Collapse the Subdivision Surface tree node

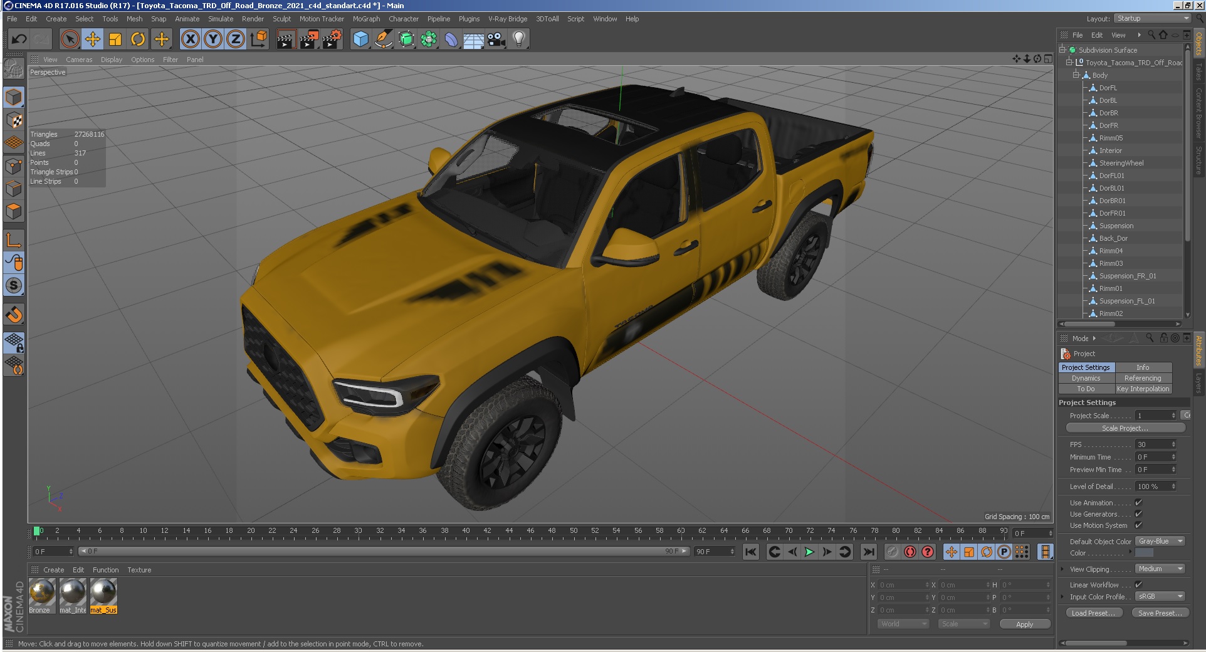[1062, 50]
